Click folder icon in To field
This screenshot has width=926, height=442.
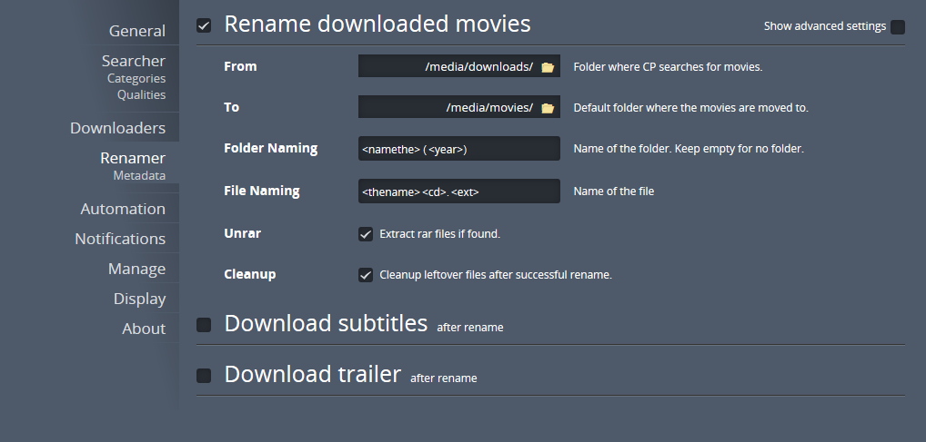[x=548, y=108]
